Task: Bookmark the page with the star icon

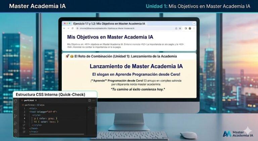Action: pos(180,28)
